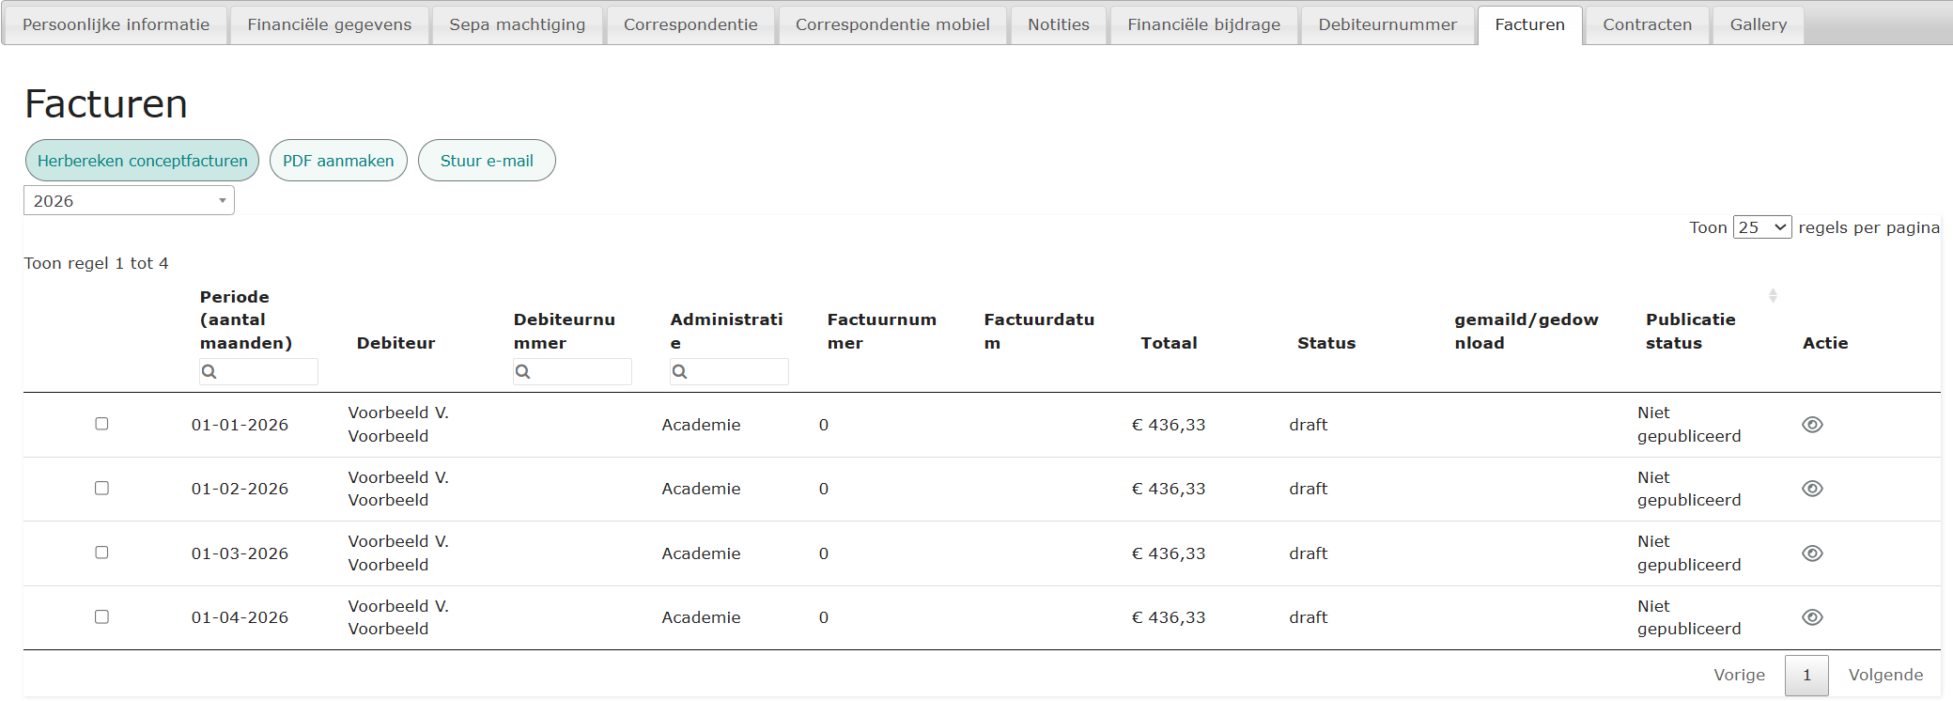Expand the rows per page dropdown
Viewport: 1953px width, 701px height.
1761,227
